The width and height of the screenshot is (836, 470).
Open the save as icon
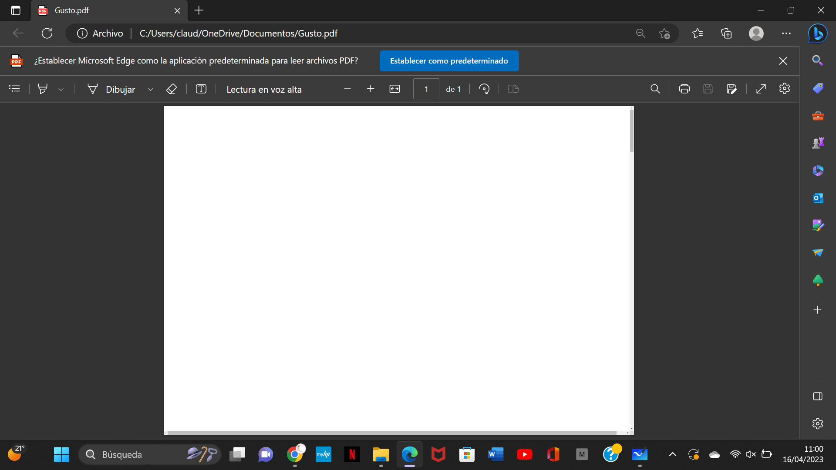tap(731, 89)
